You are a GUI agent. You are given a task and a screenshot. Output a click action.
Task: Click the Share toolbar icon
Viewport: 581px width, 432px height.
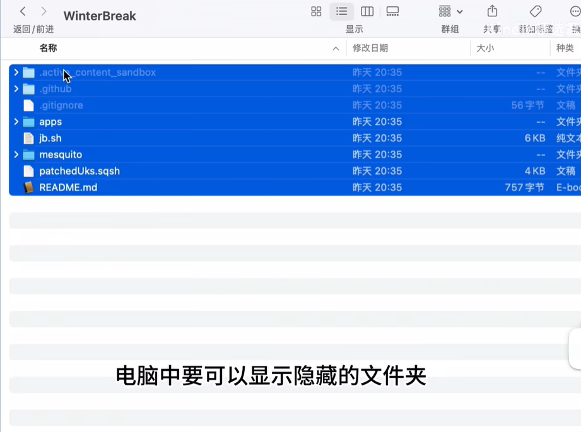coord(492,11)
